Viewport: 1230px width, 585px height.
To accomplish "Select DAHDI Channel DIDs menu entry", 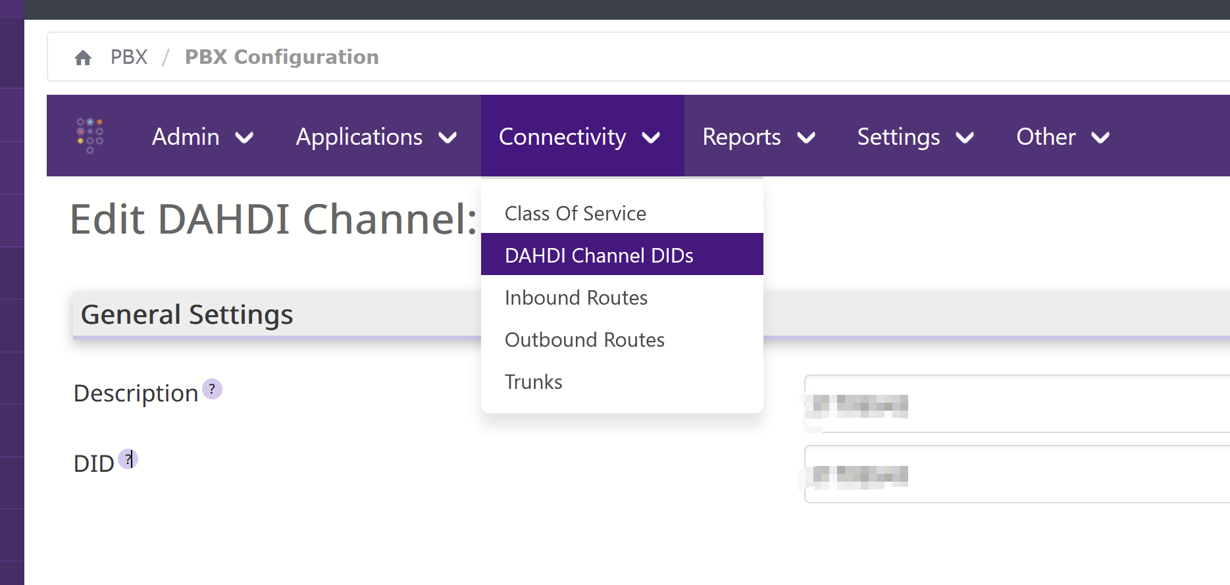I will [x=622, y=255].
